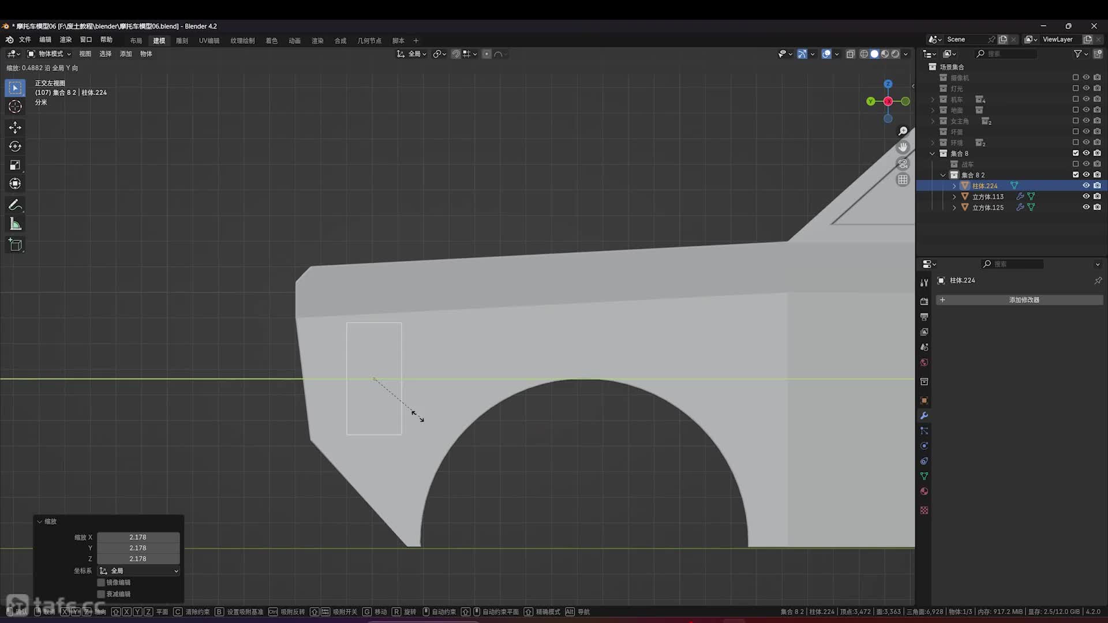Select the Select Box tool
Viewport: 1108px width, 623px height.
(16, 88)
